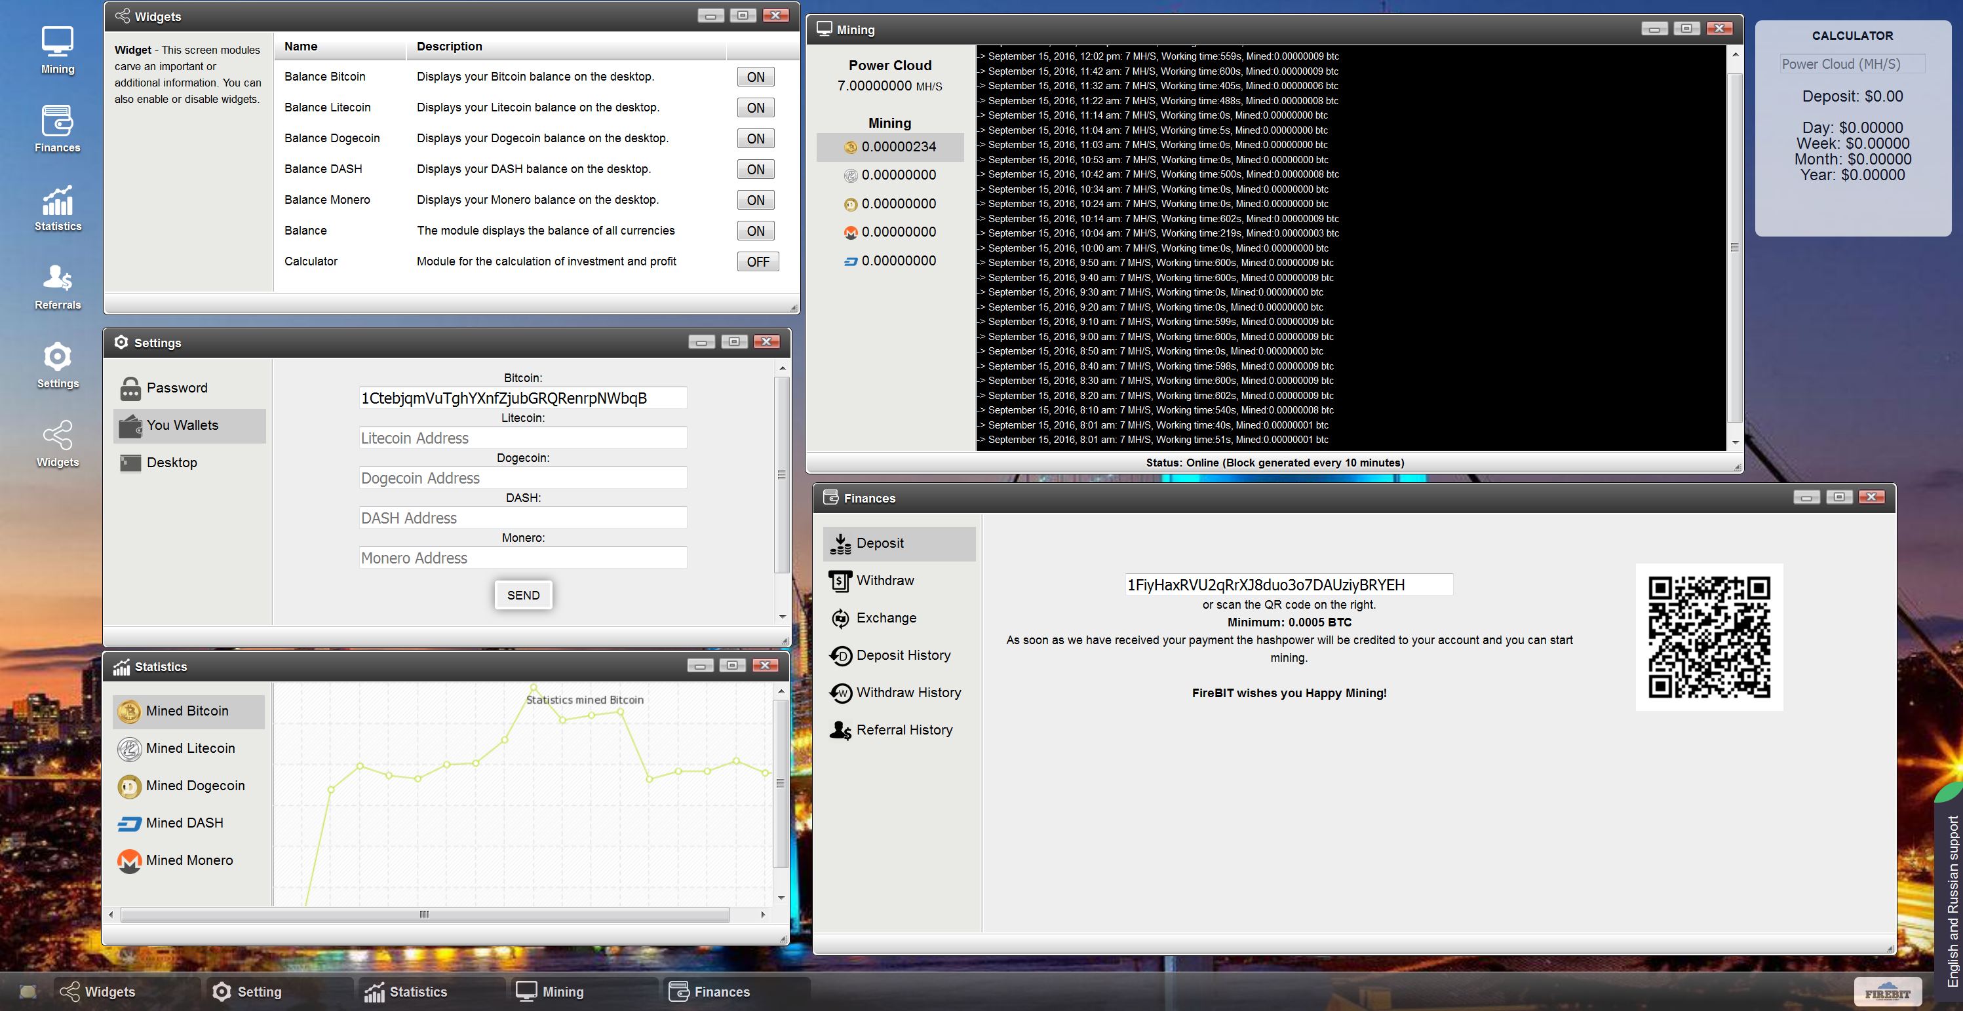Toggle the Balance Litecoin widget ON button

coord(756,108)
